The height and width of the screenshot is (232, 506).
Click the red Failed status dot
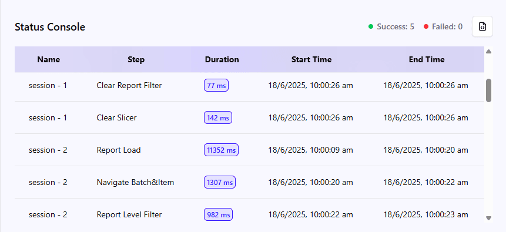pos(426,26)
